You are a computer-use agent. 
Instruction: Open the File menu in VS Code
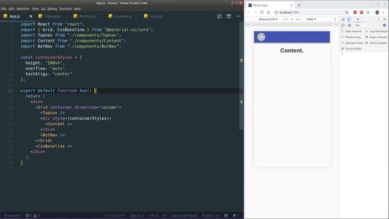[4, 9]
